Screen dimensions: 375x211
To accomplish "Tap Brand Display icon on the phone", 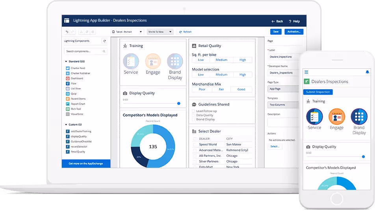I will click(359, 116).
